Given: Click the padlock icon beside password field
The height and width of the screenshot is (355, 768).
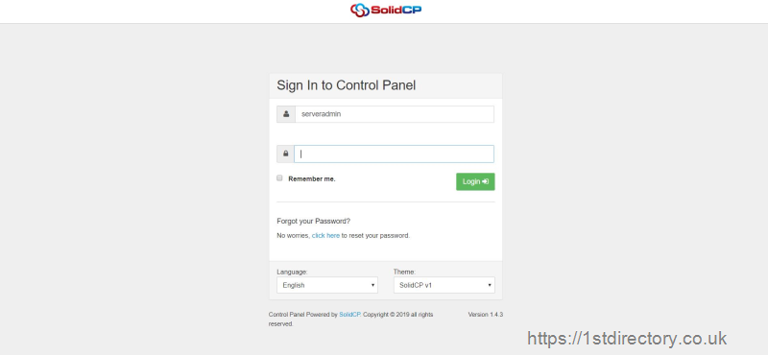Looking at the screenshot, I should 285,154.
